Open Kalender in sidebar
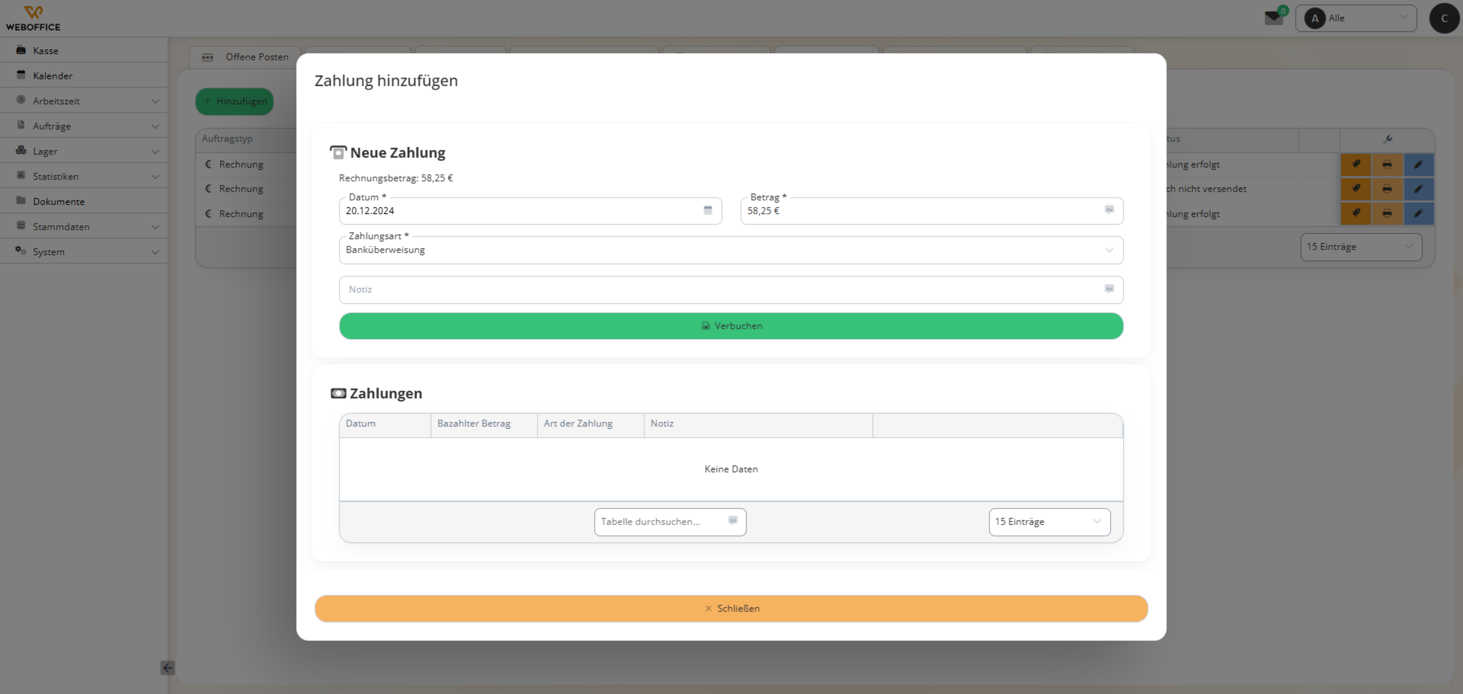Screen dimensions: 1463x694 (84, 75)
